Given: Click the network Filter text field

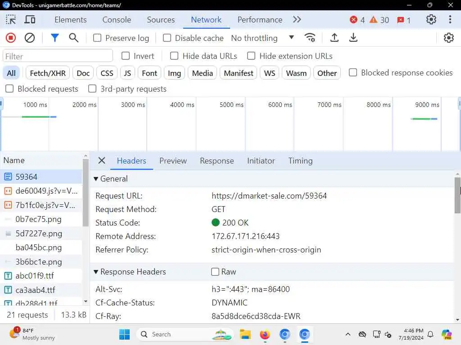Looking at the screenshot, I should (x=58, y=56).
